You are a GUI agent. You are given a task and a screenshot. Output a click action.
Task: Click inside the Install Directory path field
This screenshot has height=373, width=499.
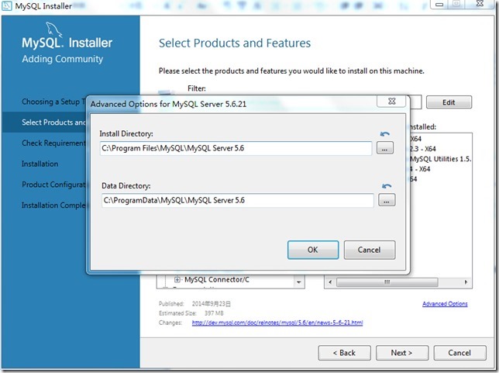coord(236,148)
